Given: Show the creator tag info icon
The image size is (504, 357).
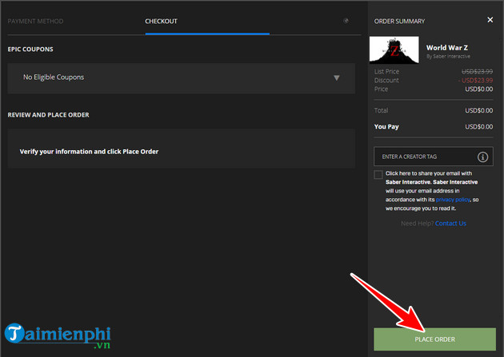Looking at the screenshot, I should [482, 157].
